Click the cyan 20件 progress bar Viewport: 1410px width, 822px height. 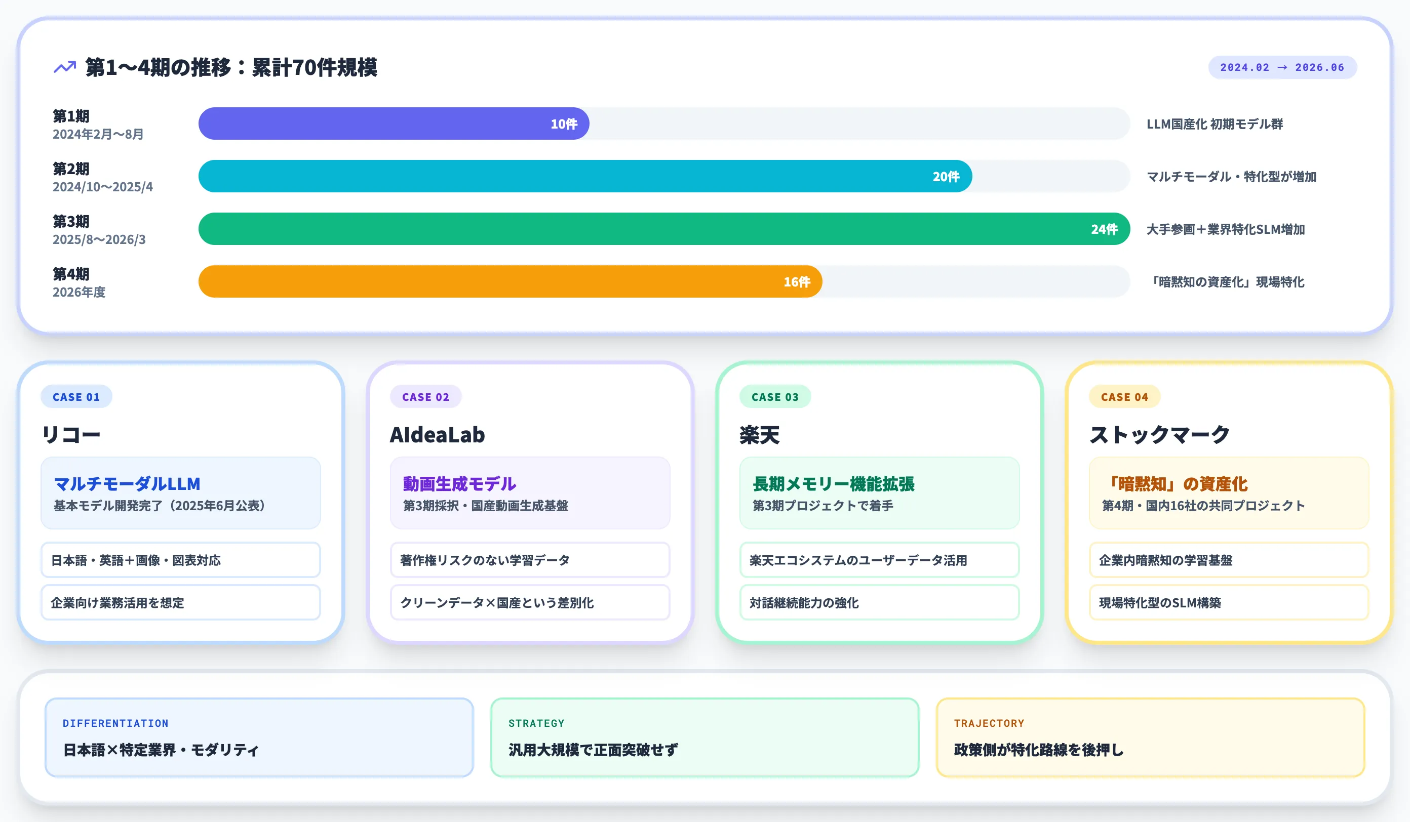click(584, 176)
